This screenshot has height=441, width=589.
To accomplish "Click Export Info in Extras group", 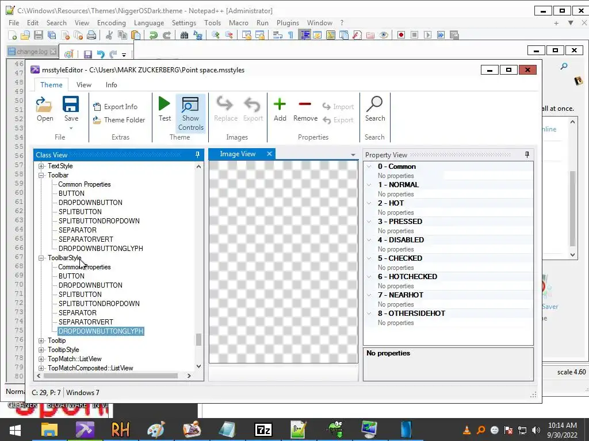I will tap(115, 107).
